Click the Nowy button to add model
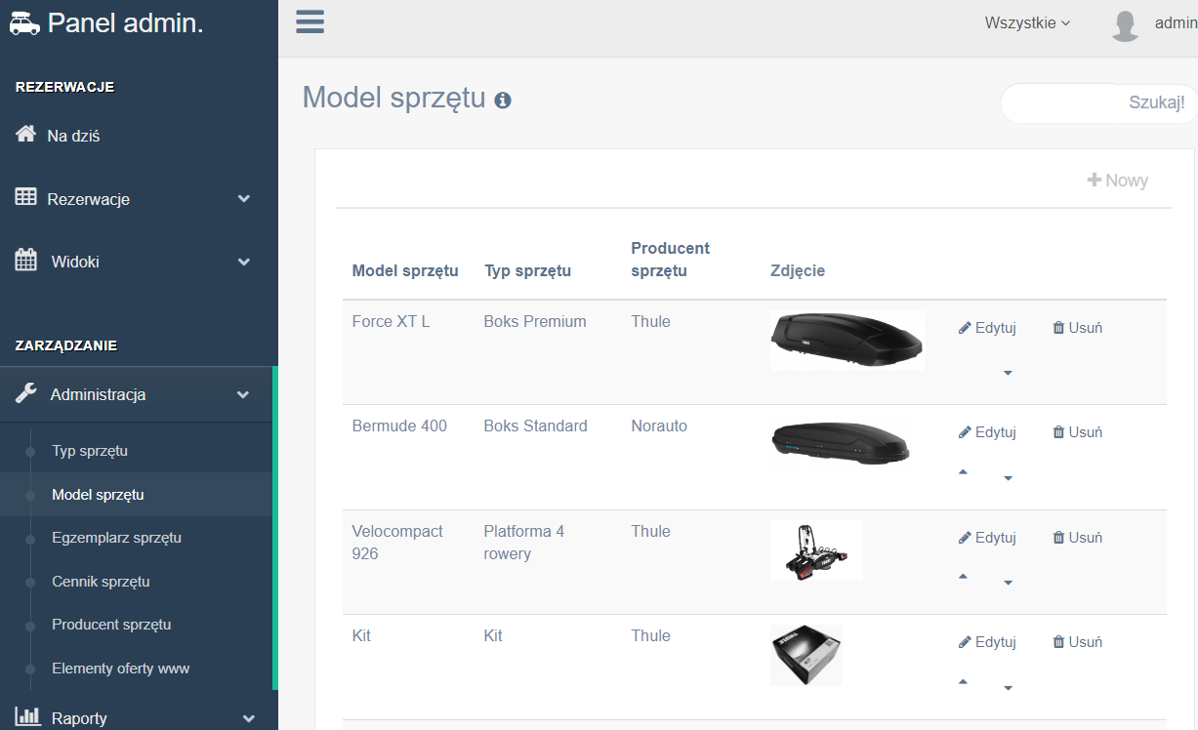1198x730 pixels. [x=1118, y=181]
